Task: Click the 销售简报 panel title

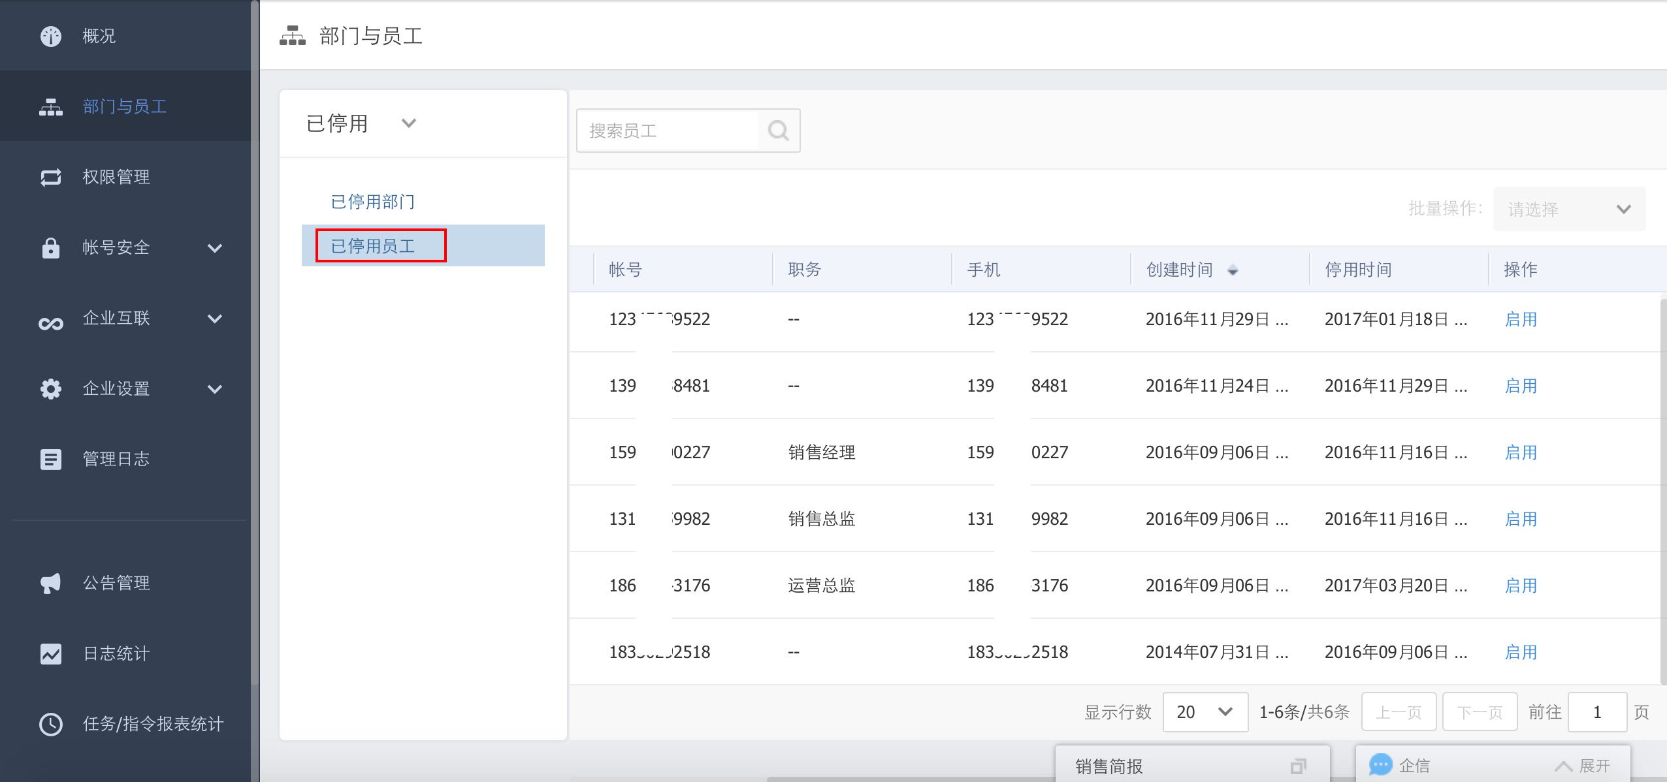Action: coord(1109,766)
